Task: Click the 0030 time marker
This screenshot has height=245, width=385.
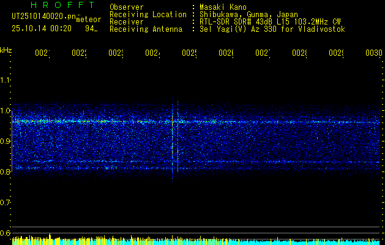Action: point(374,53)
